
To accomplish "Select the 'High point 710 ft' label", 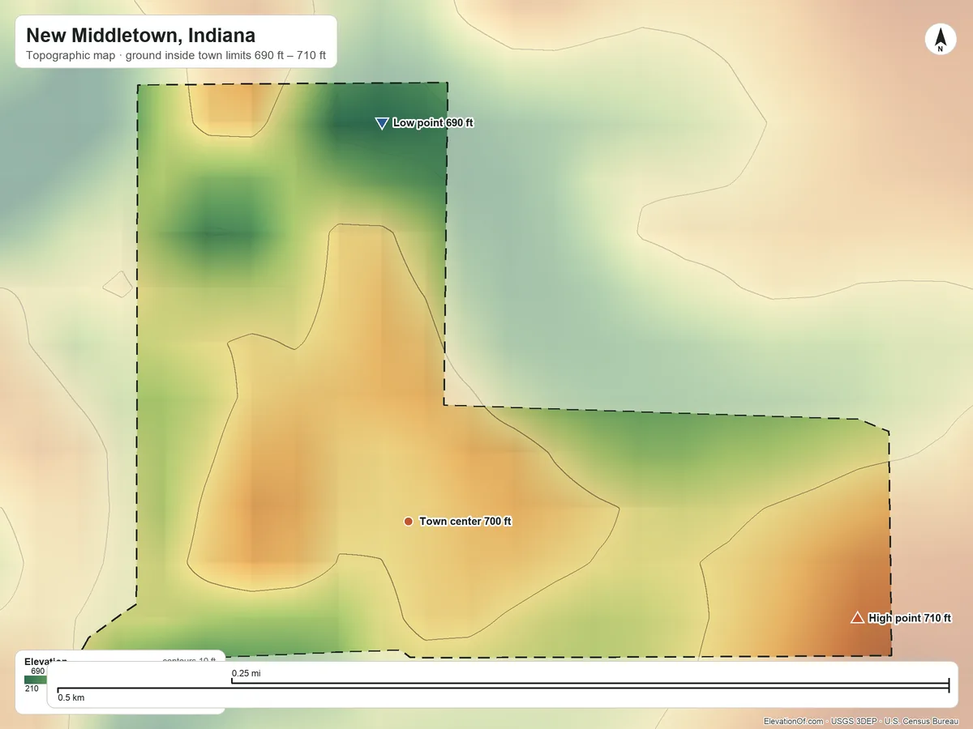I will click(x=910, y=618).
